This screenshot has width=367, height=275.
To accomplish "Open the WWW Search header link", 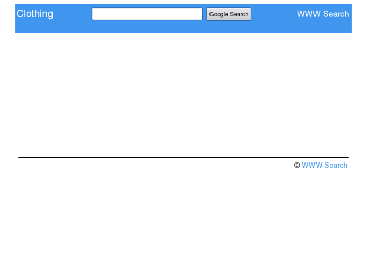I will tap(323, 14).
